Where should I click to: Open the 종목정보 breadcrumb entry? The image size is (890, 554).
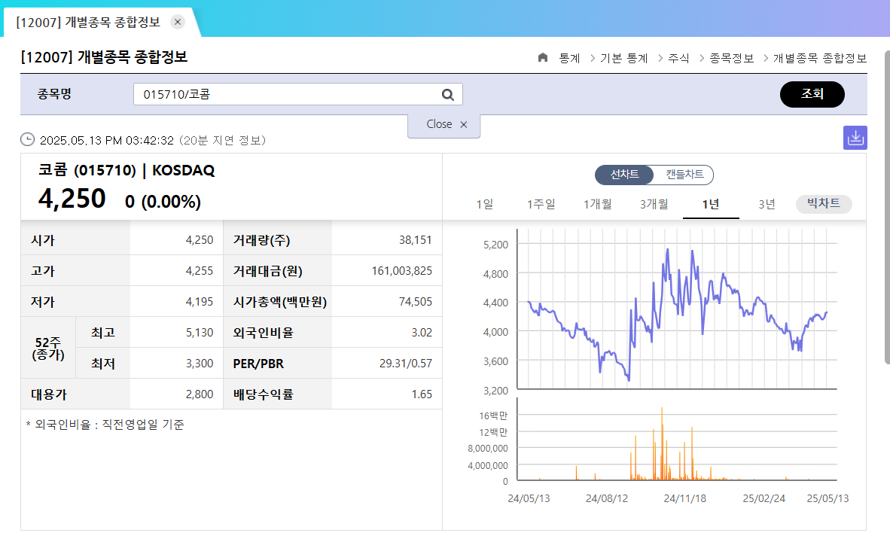[x=730, y=58]
